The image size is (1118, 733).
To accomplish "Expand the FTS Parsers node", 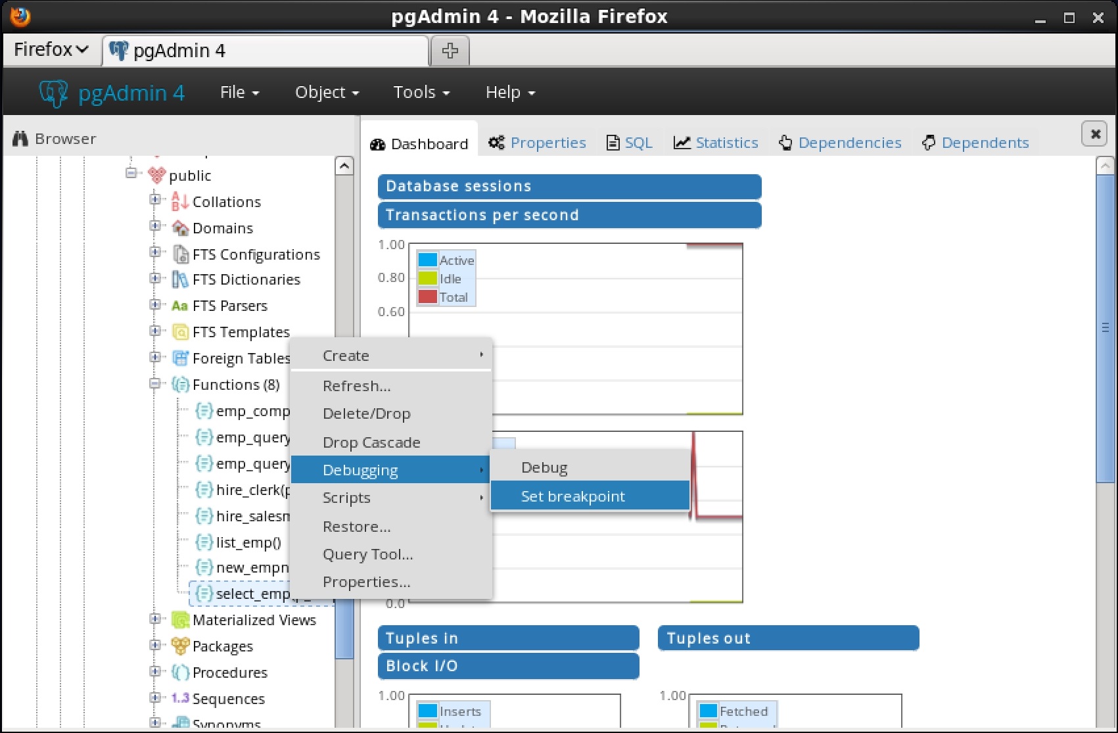I will (x=154, y=305).
